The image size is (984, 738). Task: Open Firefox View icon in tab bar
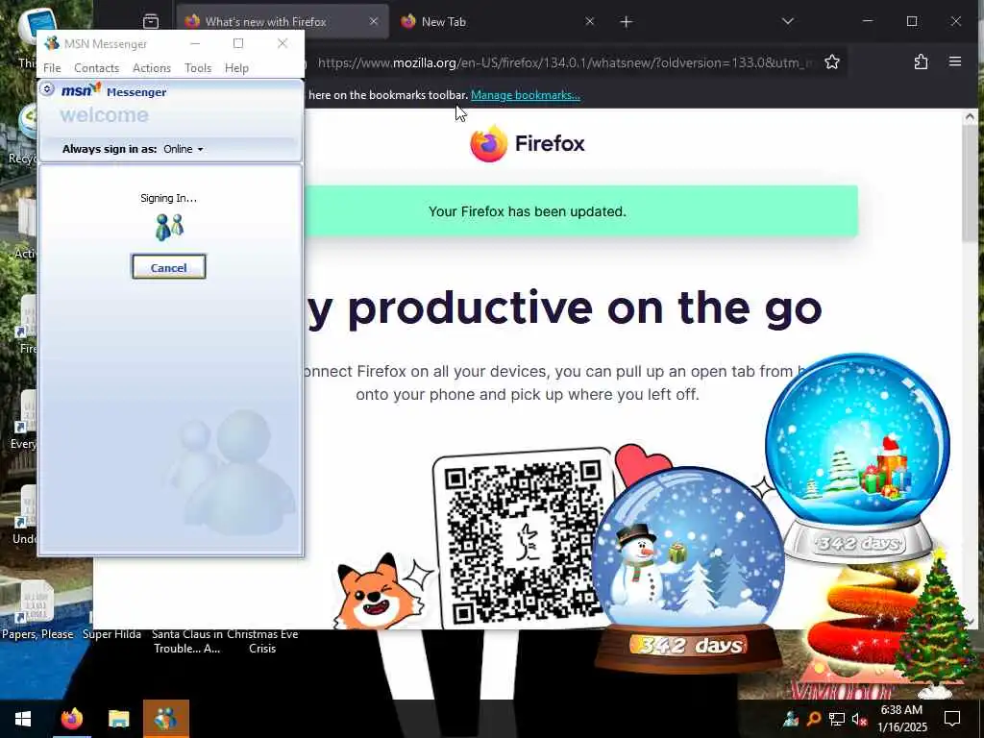click(x=151, y=22)
